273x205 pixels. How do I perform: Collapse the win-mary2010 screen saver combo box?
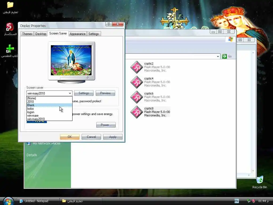(70, 93)
